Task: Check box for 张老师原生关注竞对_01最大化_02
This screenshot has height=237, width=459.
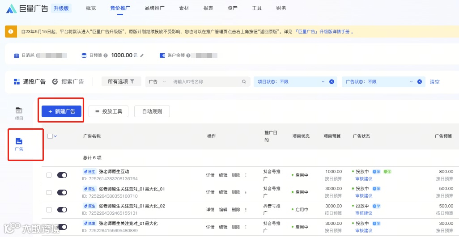Action: tap(49, 209)
